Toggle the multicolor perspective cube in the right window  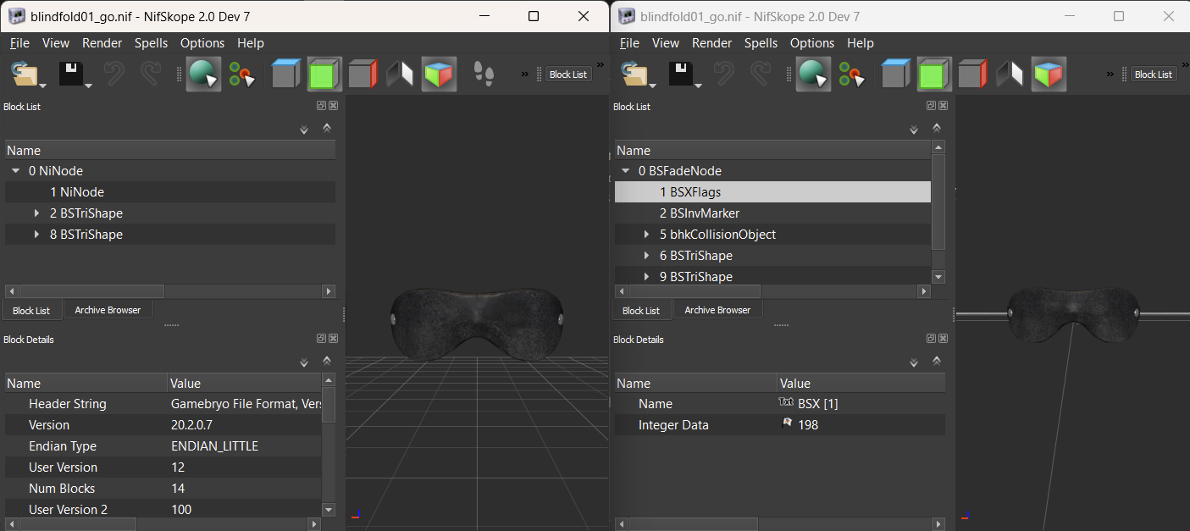(x=1049, y=75)
